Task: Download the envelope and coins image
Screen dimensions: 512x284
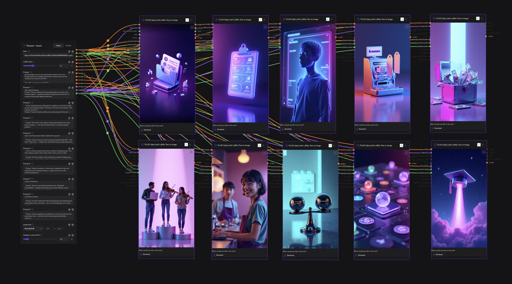Action: pos(146,130)
